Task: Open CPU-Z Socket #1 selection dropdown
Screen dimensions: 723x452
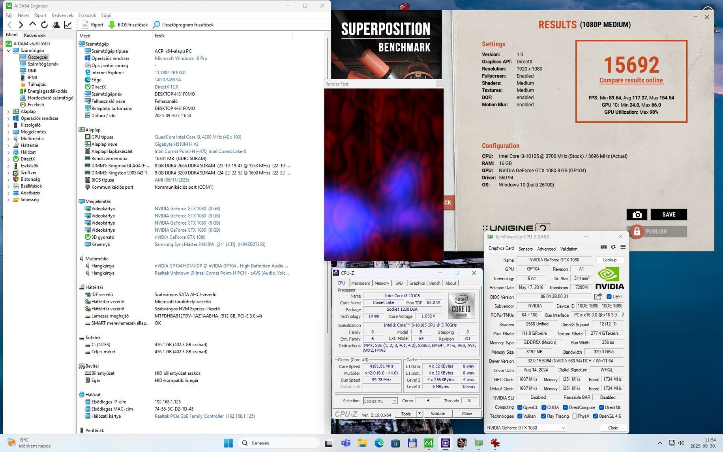Action: [x=380, y=401]
